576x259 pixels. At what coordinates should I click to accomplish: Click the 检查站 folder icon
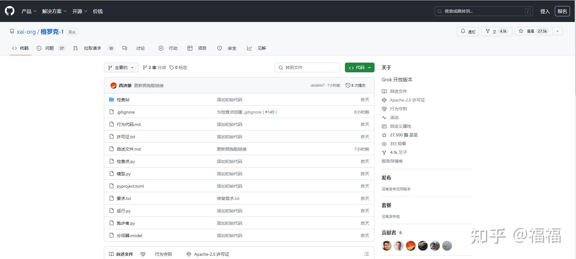click(x=111, y=99)
